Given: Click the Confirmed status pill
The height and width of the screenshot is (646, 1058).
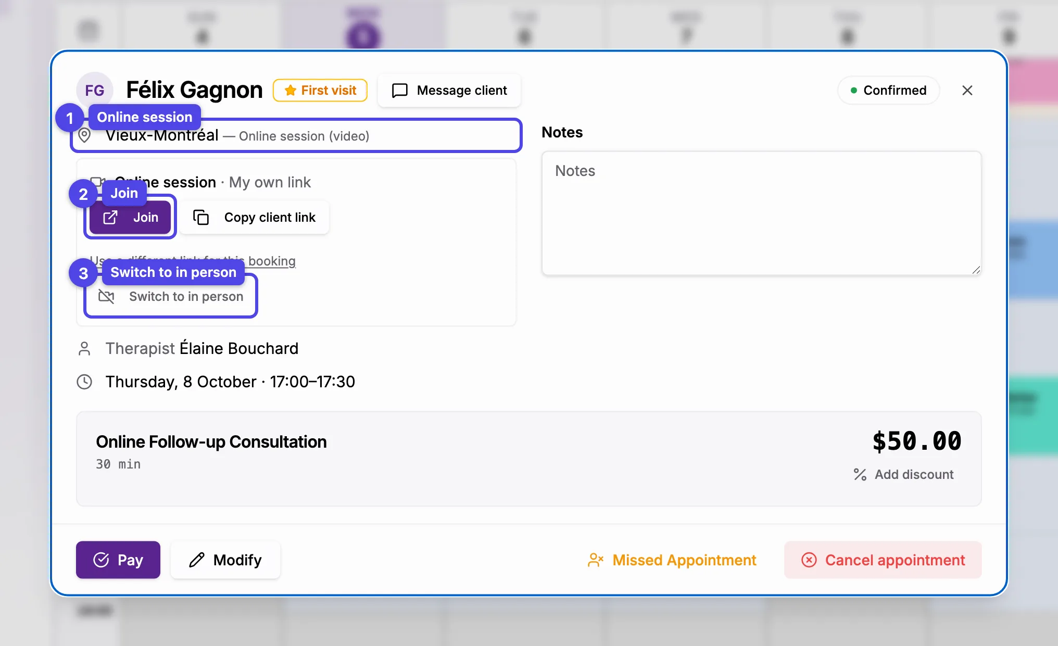Looking at the screenshot, I should pyautogui.click(x=889, y=91).
